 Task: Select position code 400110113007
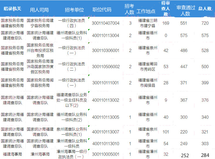(x=106, y=132)
